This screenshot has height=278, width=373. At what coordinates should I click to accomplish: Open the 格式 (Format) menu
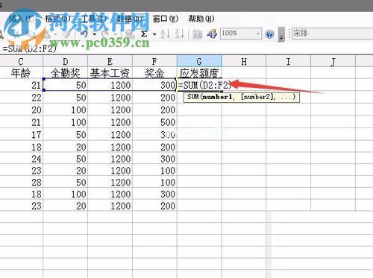(x=57, y=19)
